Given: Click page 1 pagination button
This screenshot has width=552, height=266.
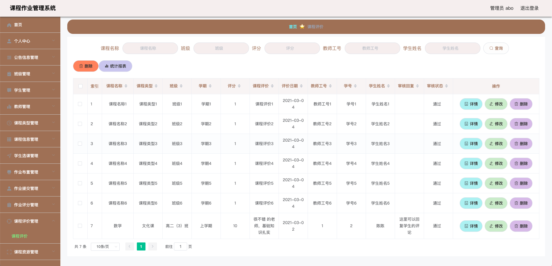Looking at the screenshot, I should pos(141,246).
